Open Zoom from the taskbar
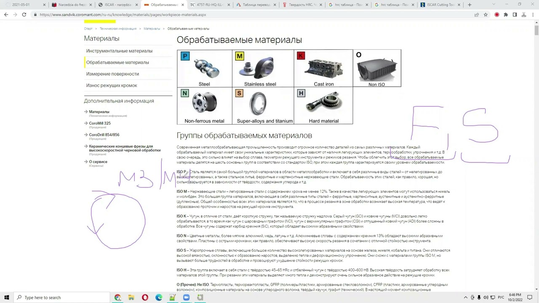The height and width of the screenshot is (303, 539). [186, 298]
